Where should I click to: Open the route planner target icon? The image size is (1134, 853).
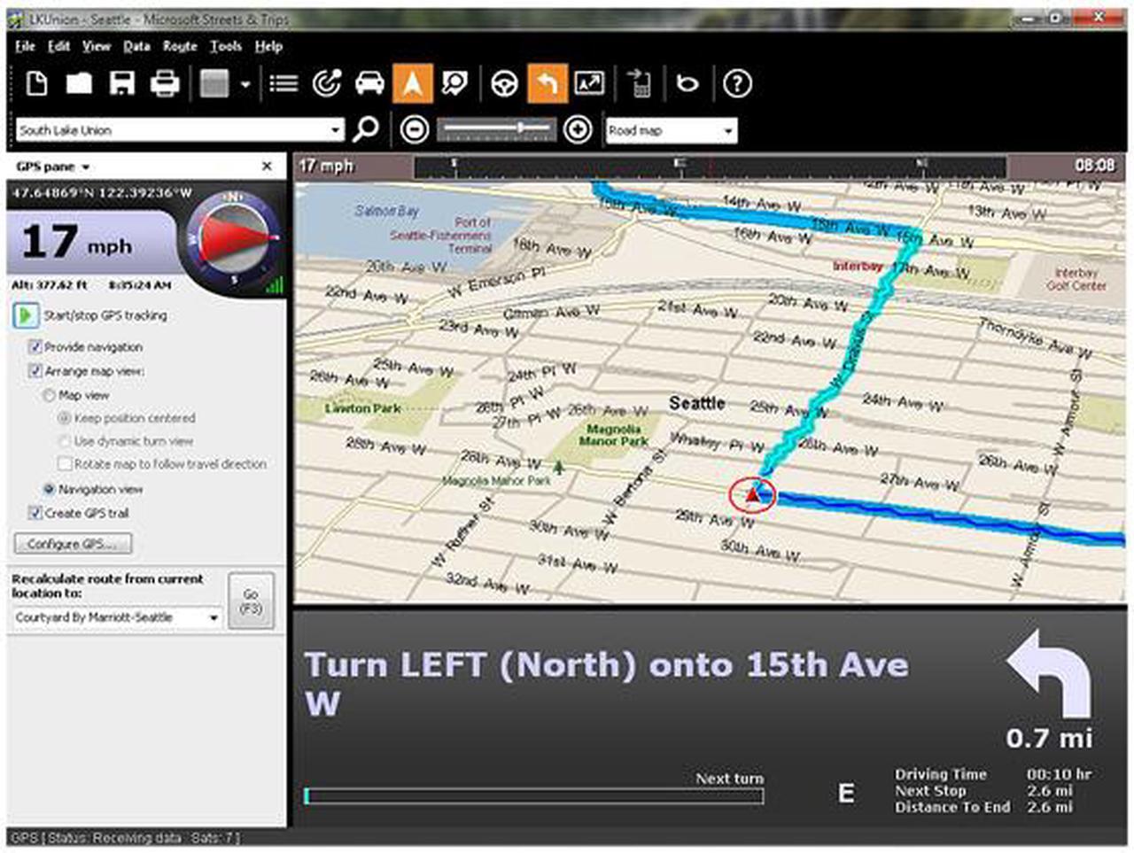[x=327, y=83]
